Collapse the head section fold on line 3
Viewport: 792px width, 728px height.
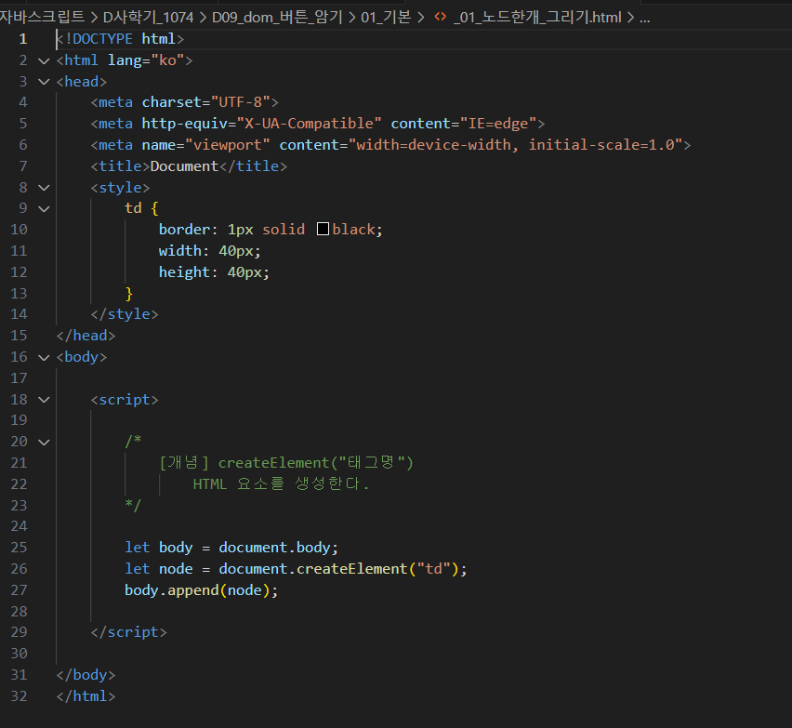(45, 82)
